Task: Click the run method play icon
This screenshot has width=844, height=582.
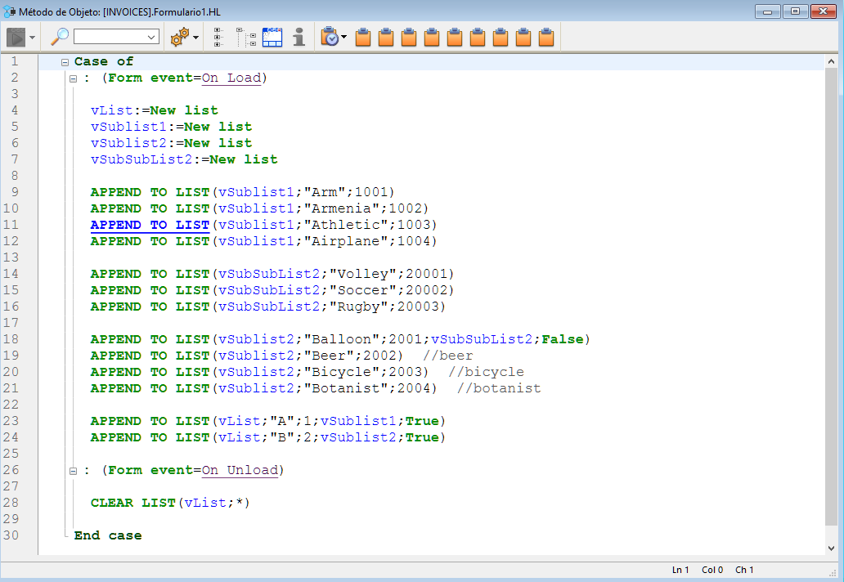Action: 16,37
